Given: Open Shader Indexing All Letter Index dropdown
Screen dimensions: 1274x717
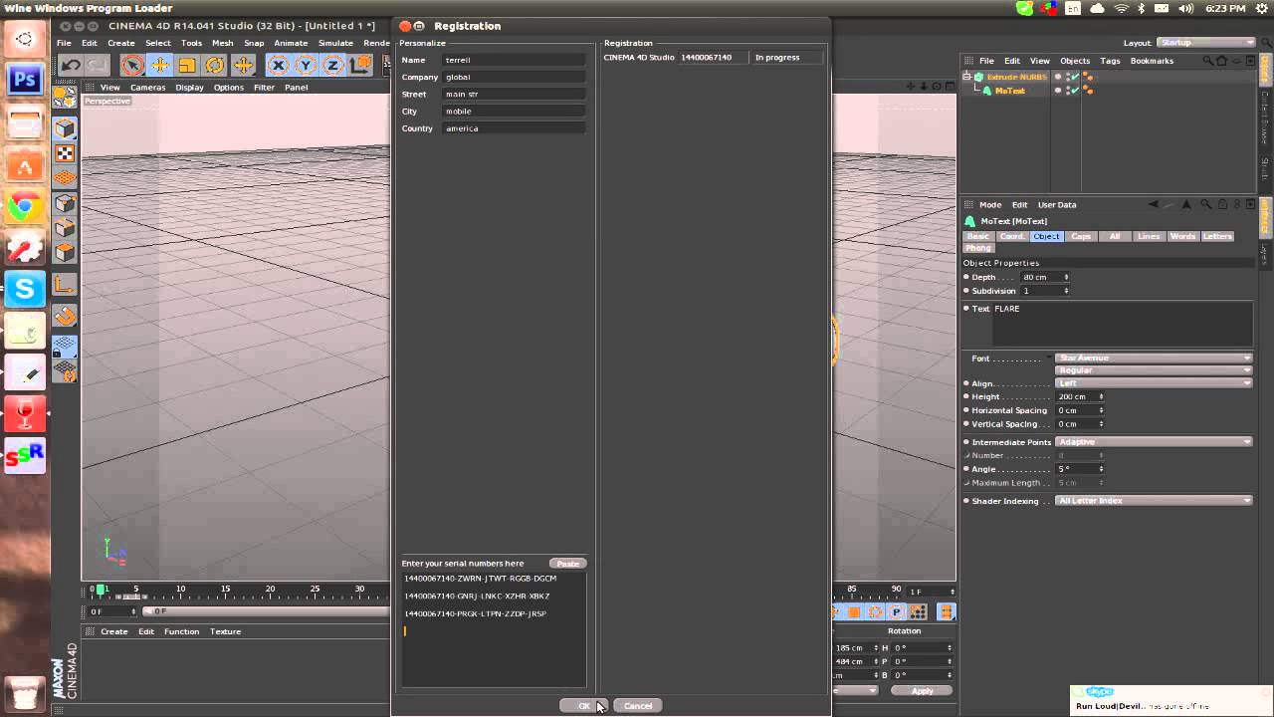Looking at the screenshot, I should click(1154, 501).
